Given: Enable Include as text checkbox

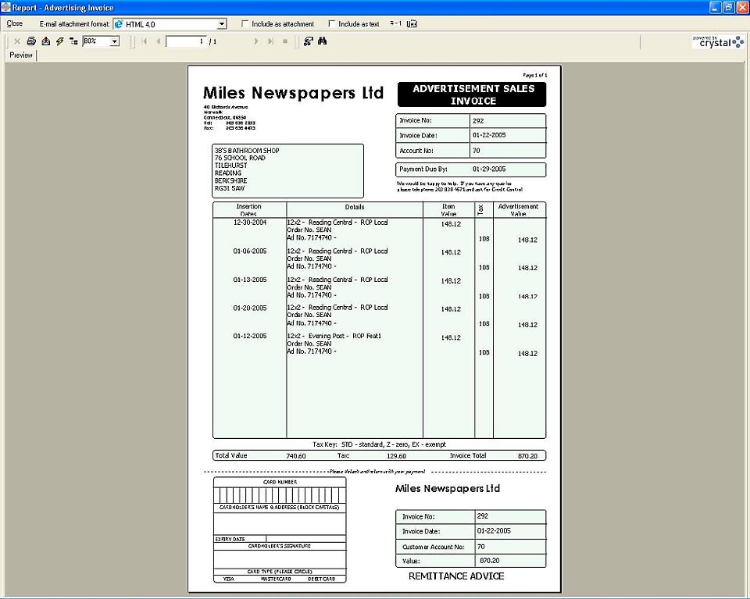Looking at the screenshot, I should (x=332, y=23).
